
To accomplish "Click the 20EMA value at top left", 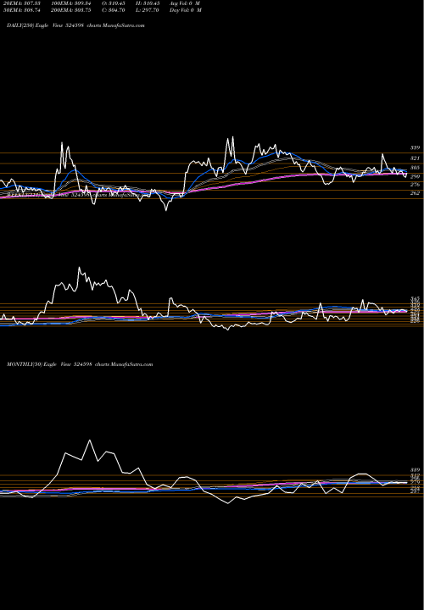I will [20, 3].
